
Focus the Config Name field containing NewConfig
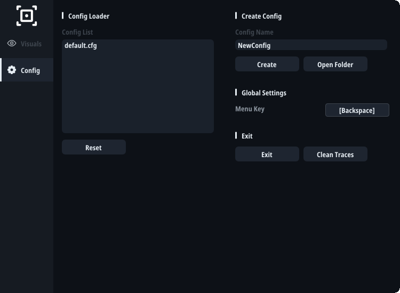point(311,45)
